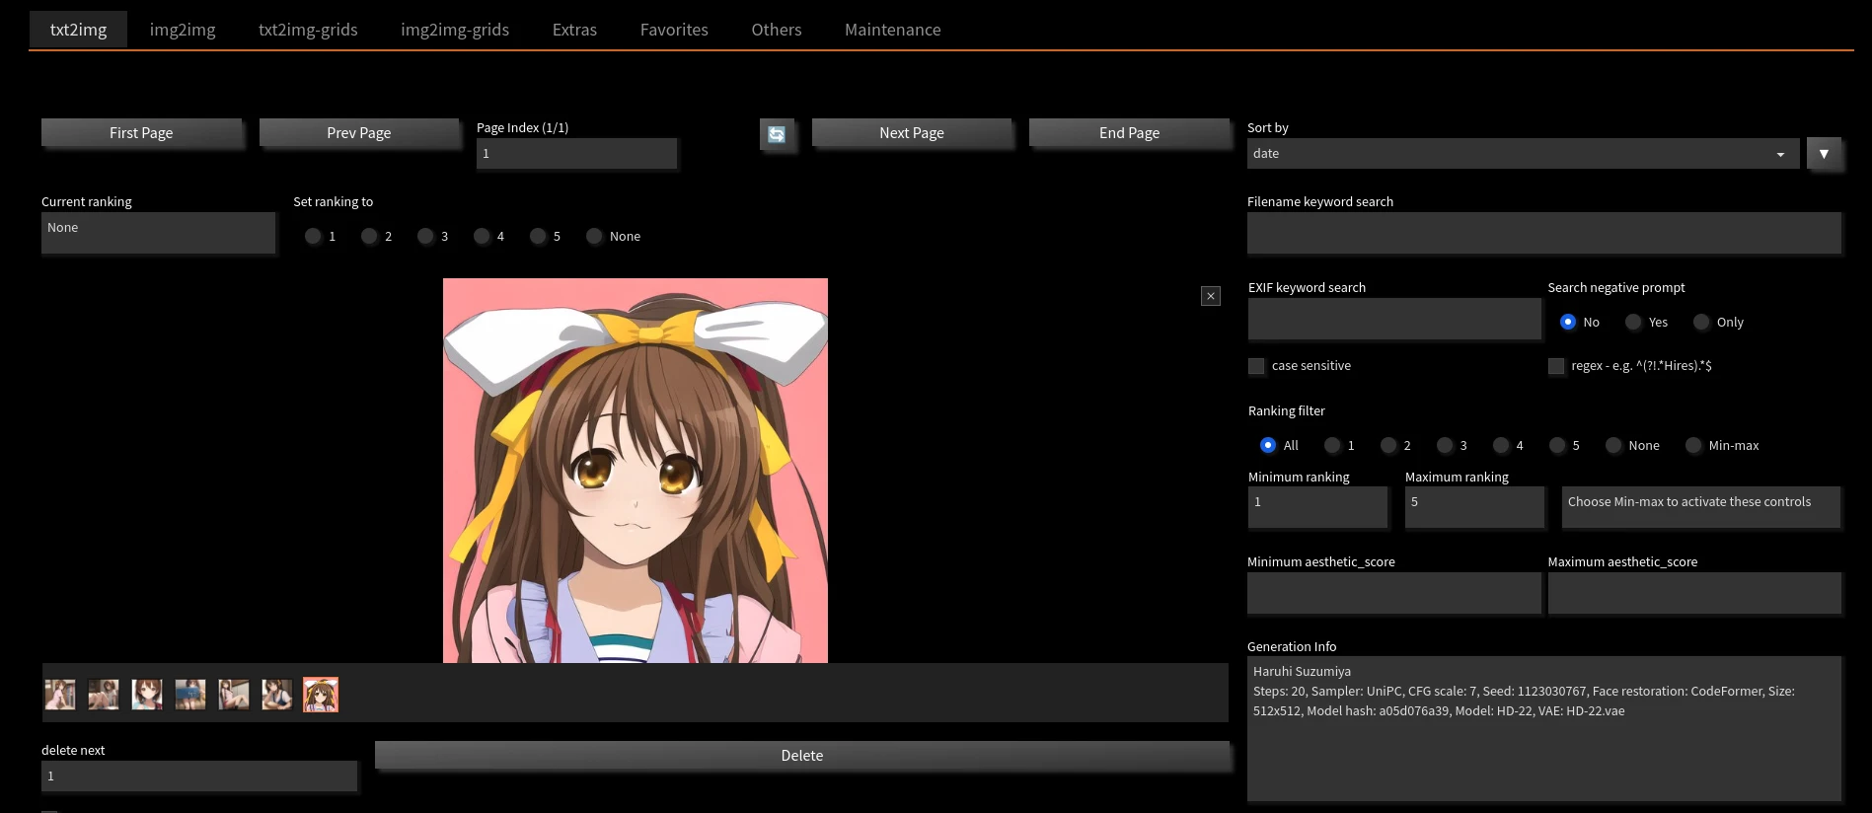Close the image preview with X icon
This screenshot has height=813, width=1872.
pyautogui.click(x=1210, y=296)
